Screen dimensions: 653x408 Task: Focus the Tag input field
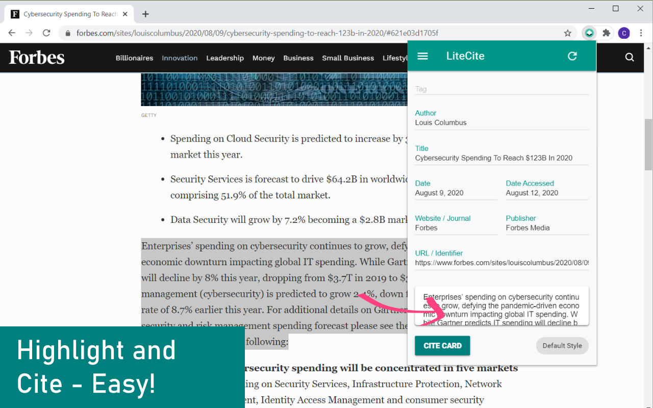502,89
